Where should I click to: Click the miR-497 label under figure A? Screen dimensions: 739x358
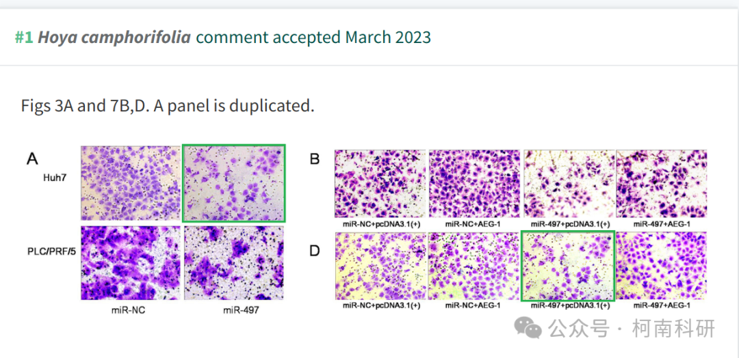coord(240,310)
